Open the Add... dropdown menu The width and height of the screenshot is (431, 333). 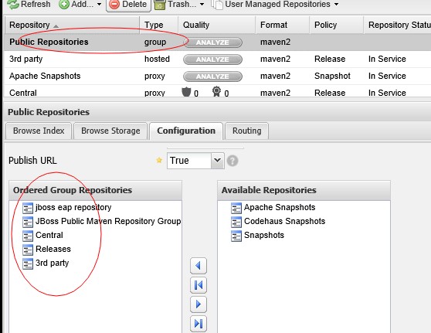80,4
